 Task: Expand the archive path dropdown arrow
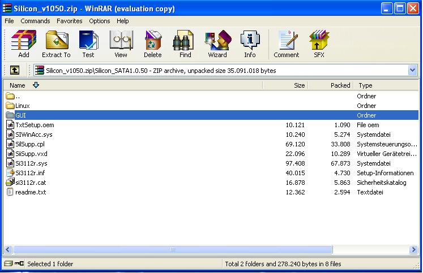(412, 70)
